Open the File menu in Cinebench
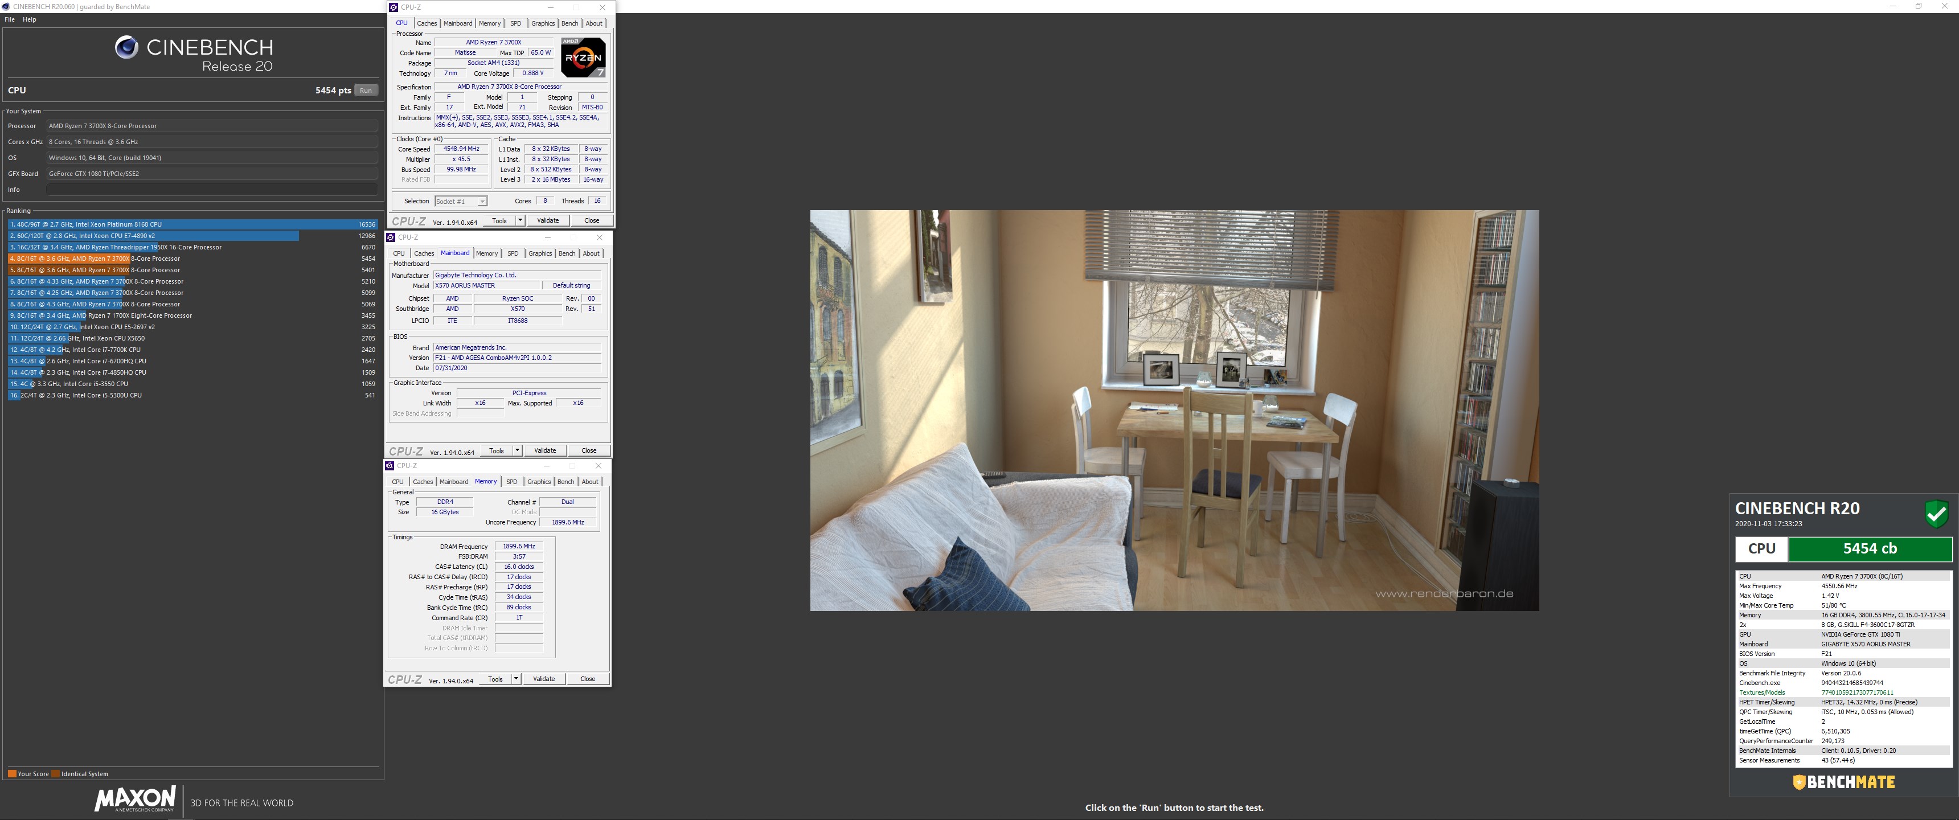 [10, 20]
